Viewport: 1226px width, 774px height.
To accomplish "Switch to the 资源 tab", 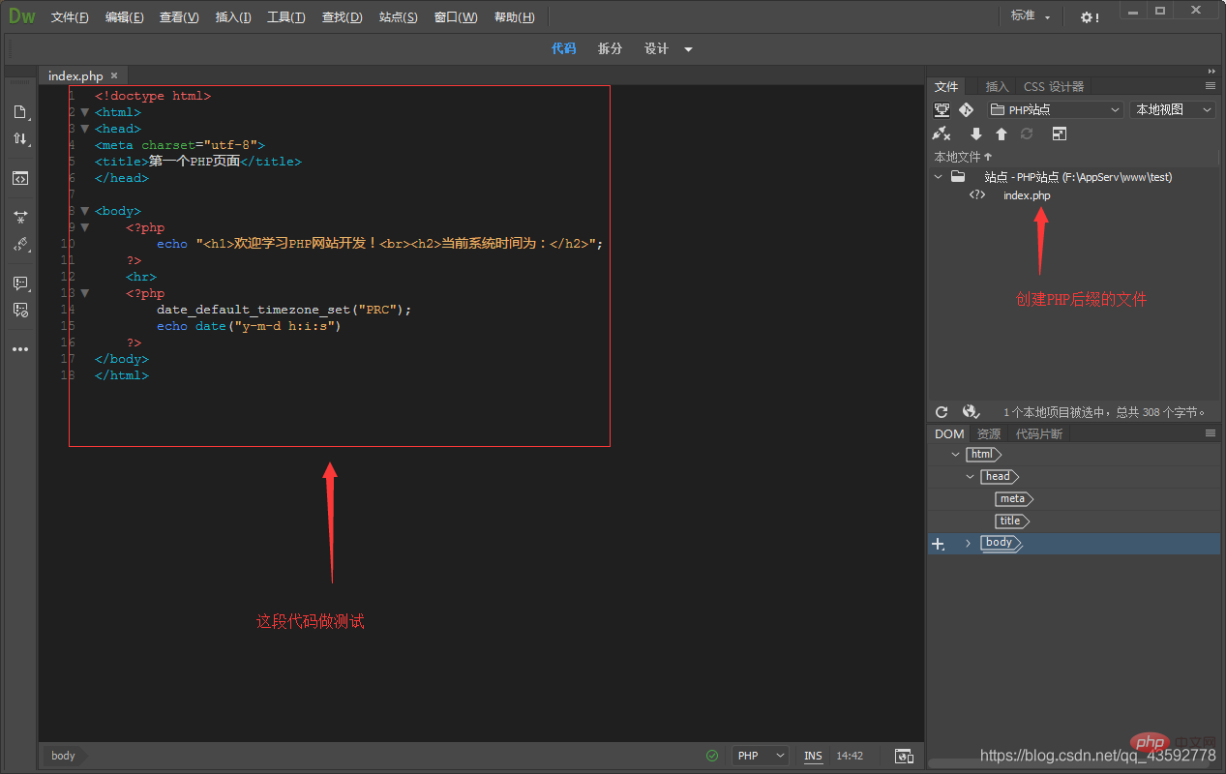I will [989, 433].
